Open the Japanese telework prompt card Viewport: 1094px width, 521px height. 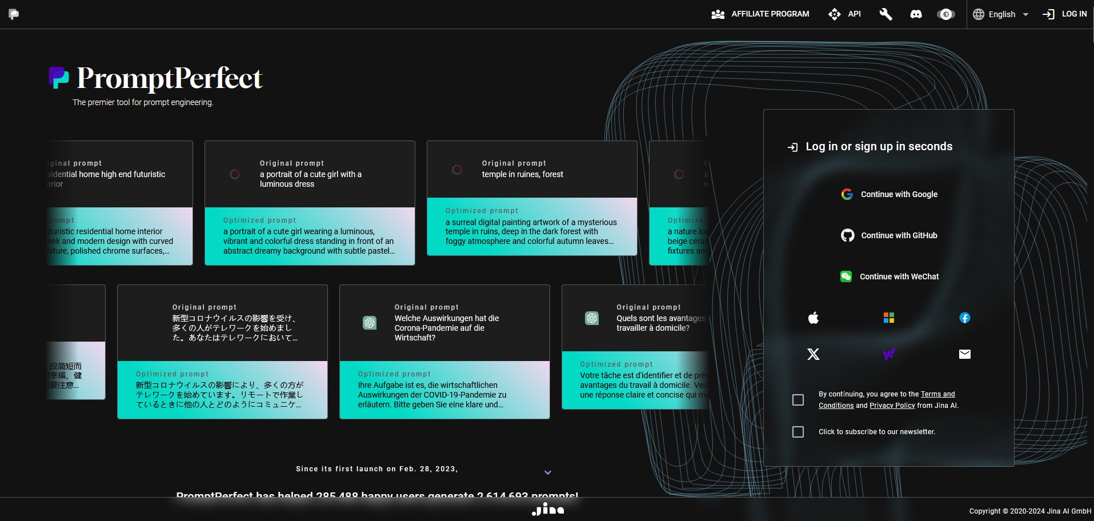tap(222, 352)
